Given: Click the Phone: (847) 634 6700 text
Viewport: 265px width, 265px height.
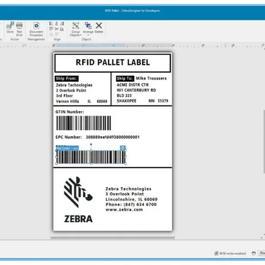Looking at the screenshot, I should (x=131, y=204).
